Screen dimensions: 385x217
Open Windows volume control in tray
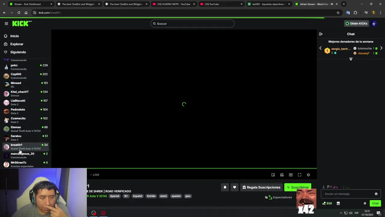[x=351, y=213]
